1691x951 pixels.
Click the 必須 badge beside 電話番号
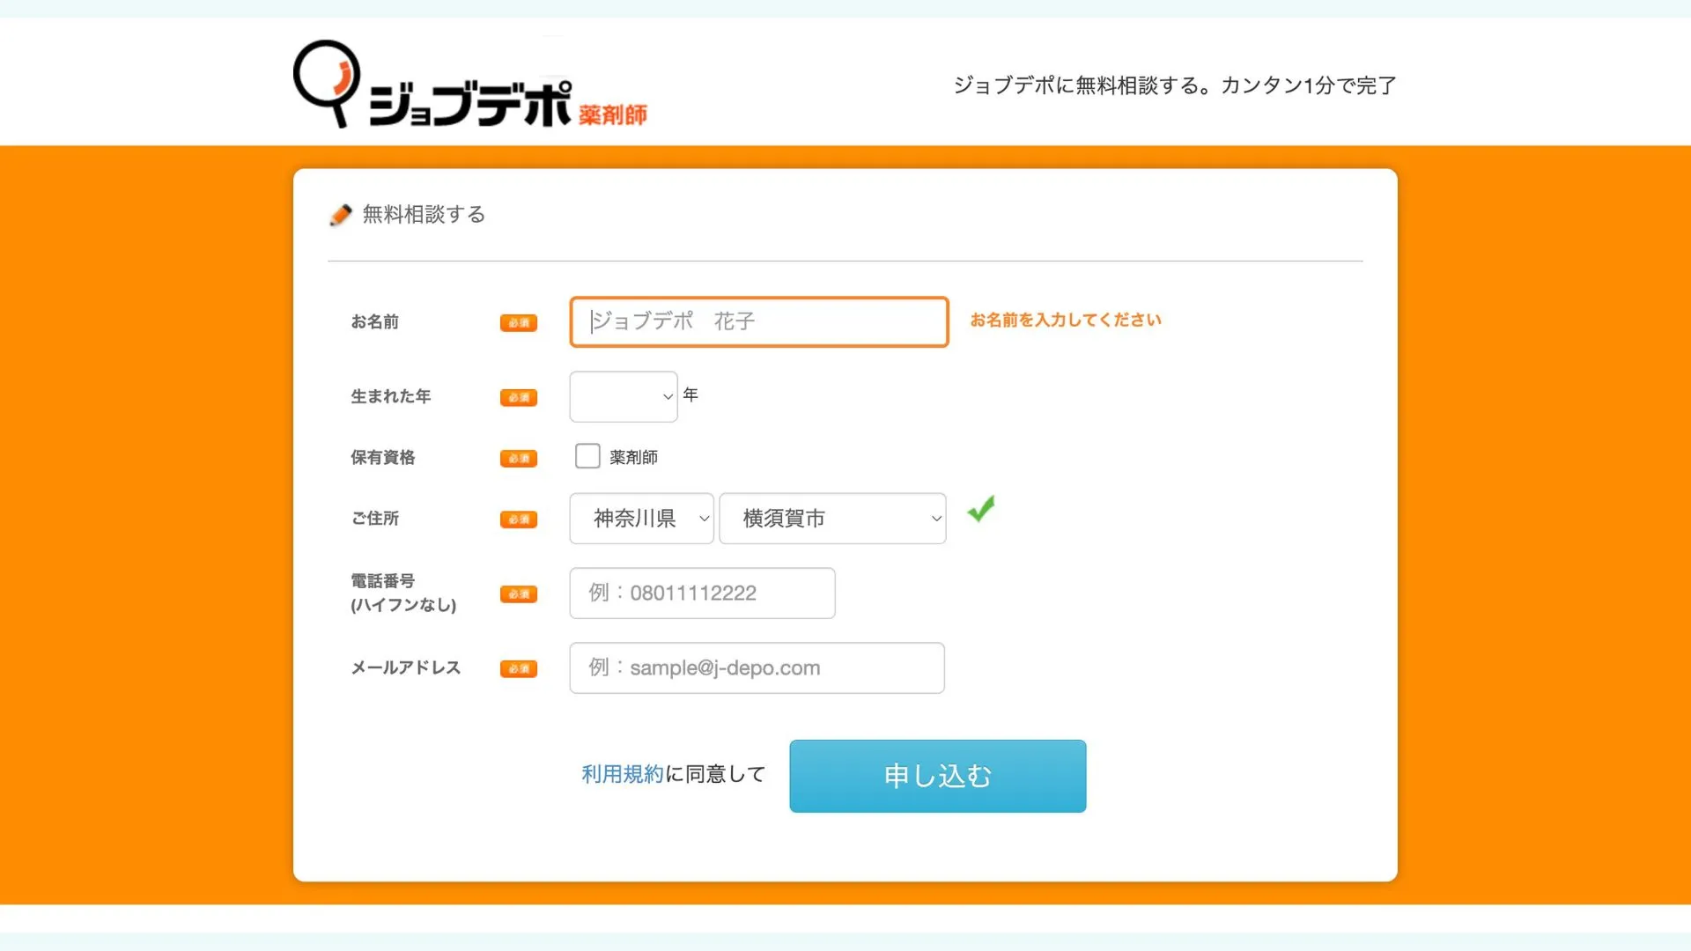coord(519,594)
